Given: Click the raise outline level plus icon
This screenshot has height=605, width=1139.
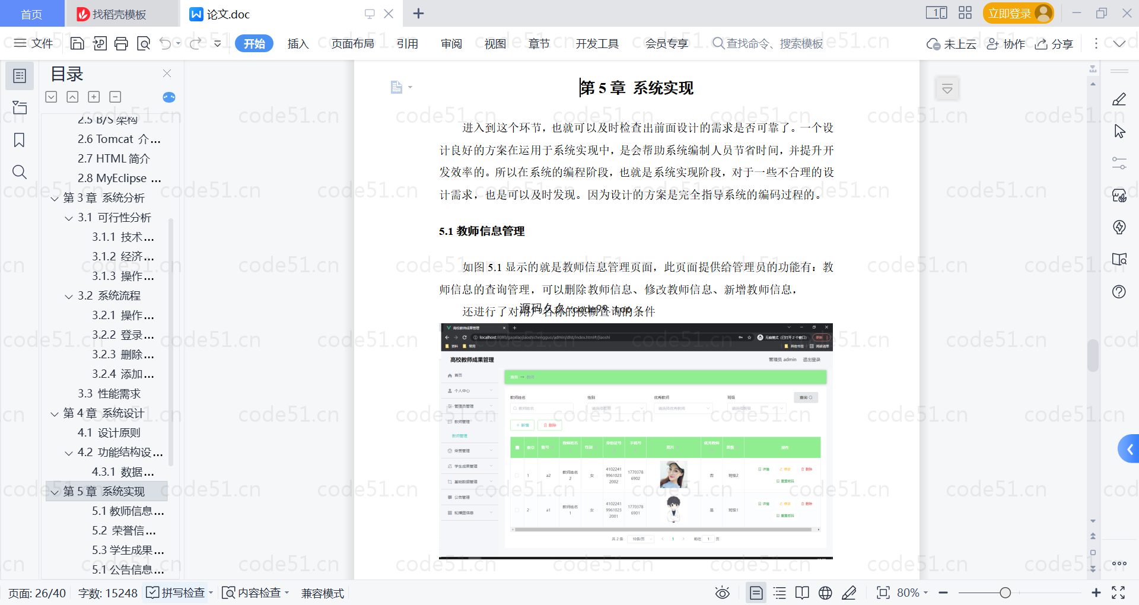Looking at the screenshot, I should point(94,97).
